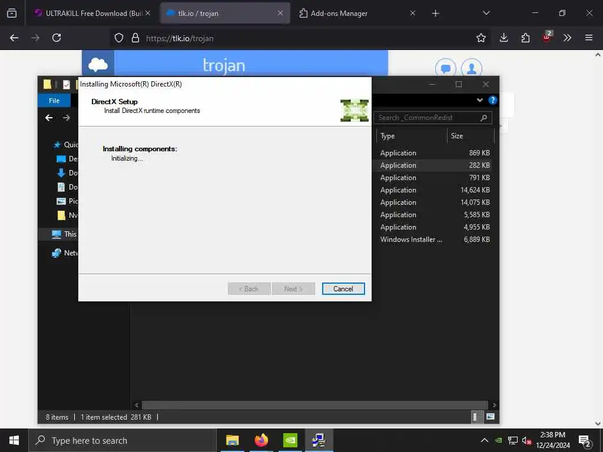
Task: Open a new tab with plus button
Action: tap(435, 14)
